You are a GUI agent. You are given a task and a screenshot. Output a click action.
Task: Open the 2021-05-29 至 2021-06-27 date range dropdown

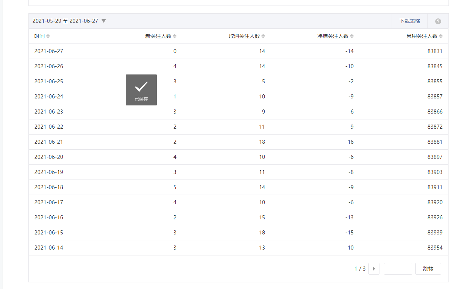pyautogui.click(x=104, y=21)
